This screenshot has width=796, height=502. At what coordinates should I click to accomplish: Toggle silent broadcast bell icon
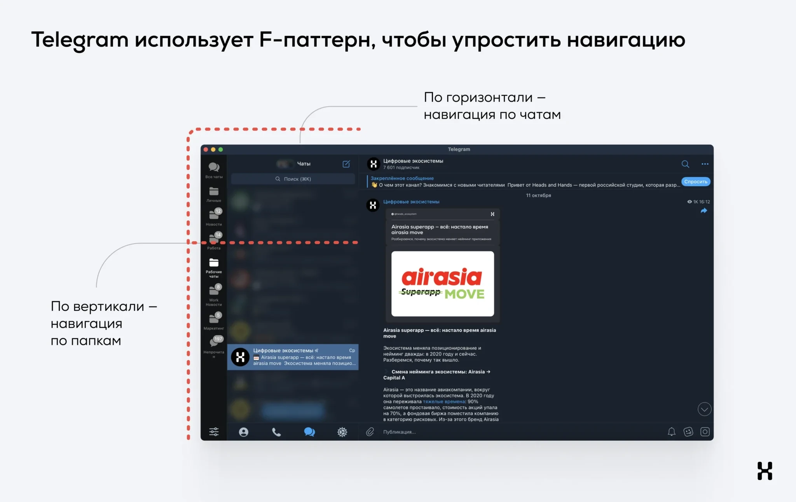pyautogui.click(x=671, y=432)
